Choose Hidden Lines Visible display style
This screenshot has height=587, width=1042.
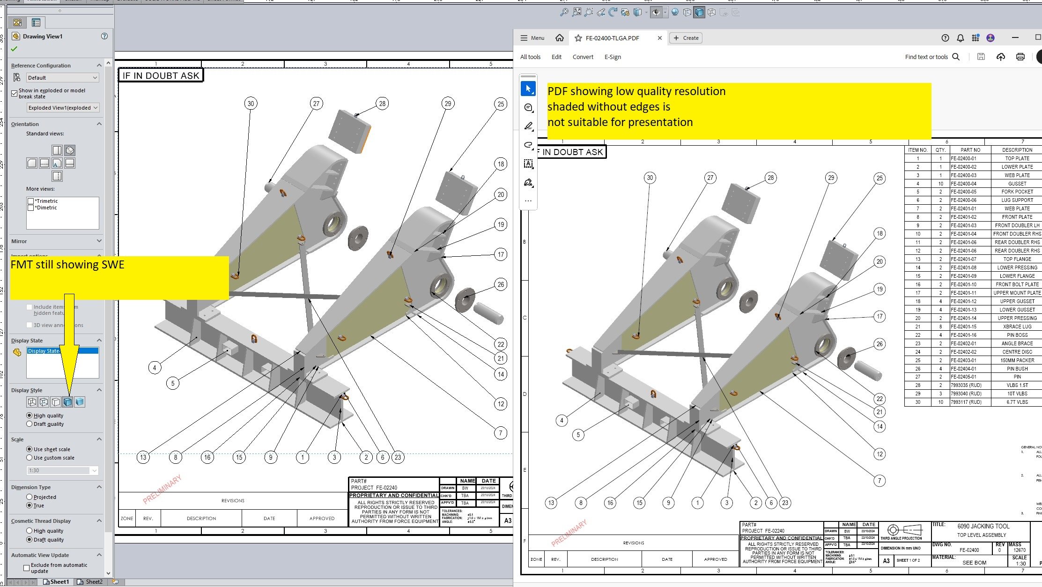click(44, 402)
